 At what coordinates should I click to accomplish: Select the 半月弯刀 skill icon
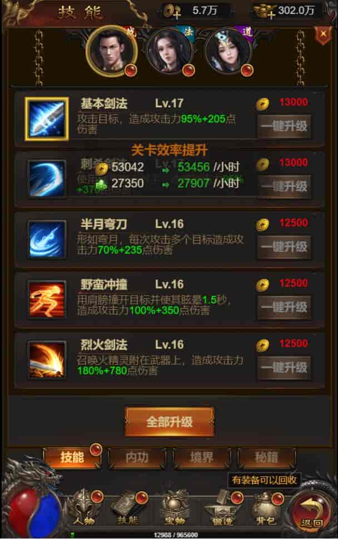coord(47,240)
